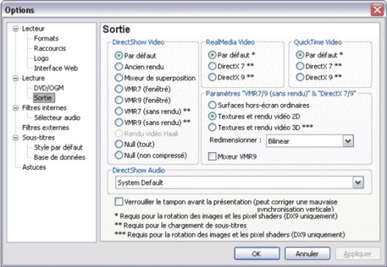Screen dimensions: 387x267
Task: Open the Redimensionner dropdown list
Action: [348, 141]
